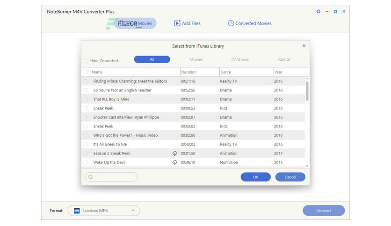Click cloud download icon for Season 5 Sneak Peek
This screenshot has height=226, width=391.
174,153
